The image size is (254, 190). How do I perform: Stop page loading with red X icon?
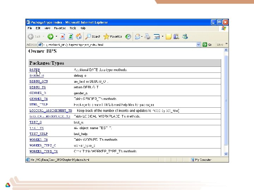62,37
